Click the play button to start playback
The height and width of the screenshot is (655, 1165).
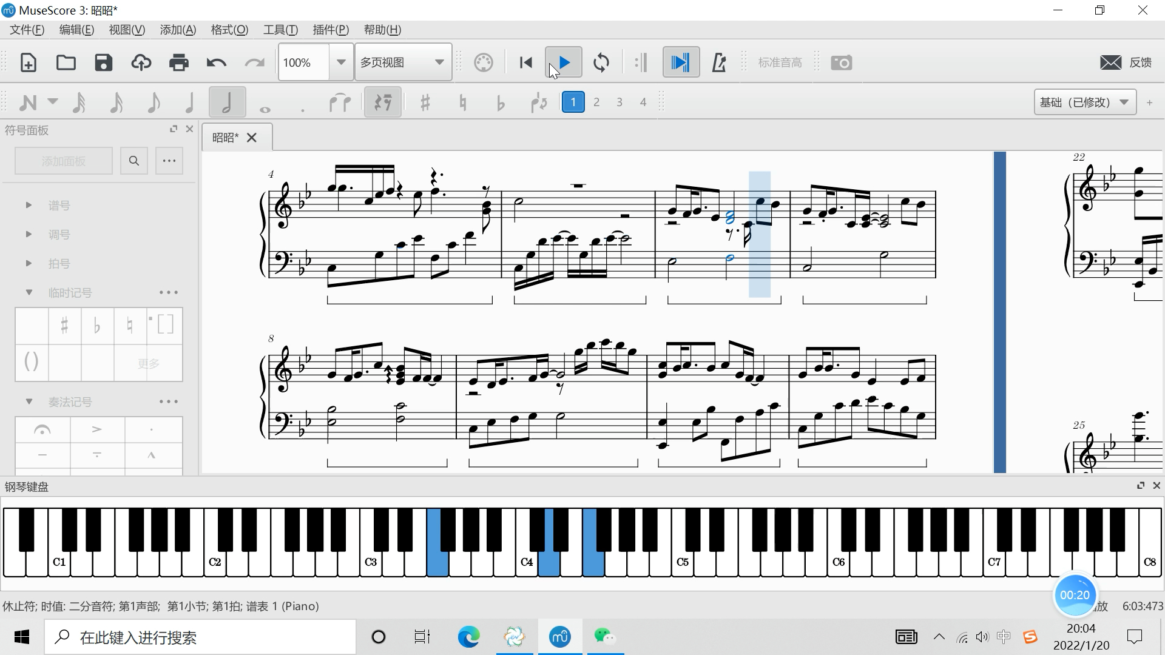pyautogui.click(x=563, y=62)
